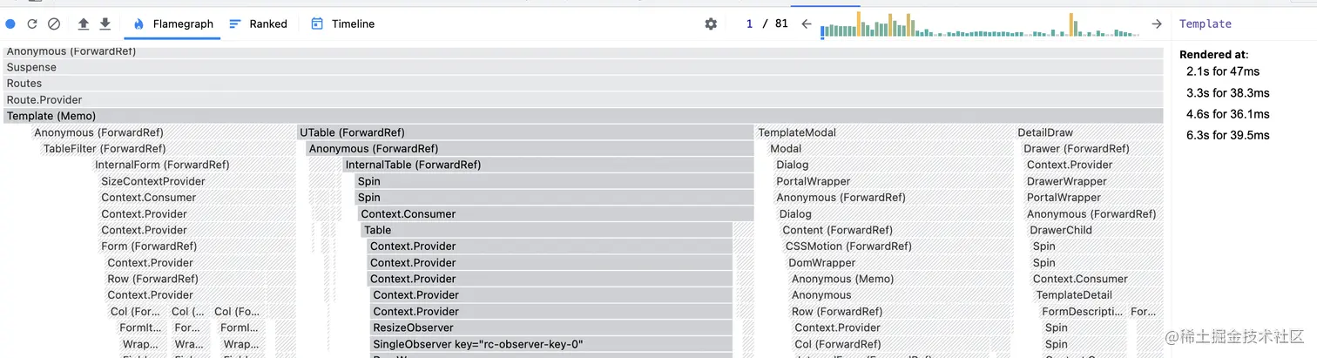Screen dimensions: 1317x358
Task: Select Form (ForwardRef) component
Action: (x=197, y=247)
